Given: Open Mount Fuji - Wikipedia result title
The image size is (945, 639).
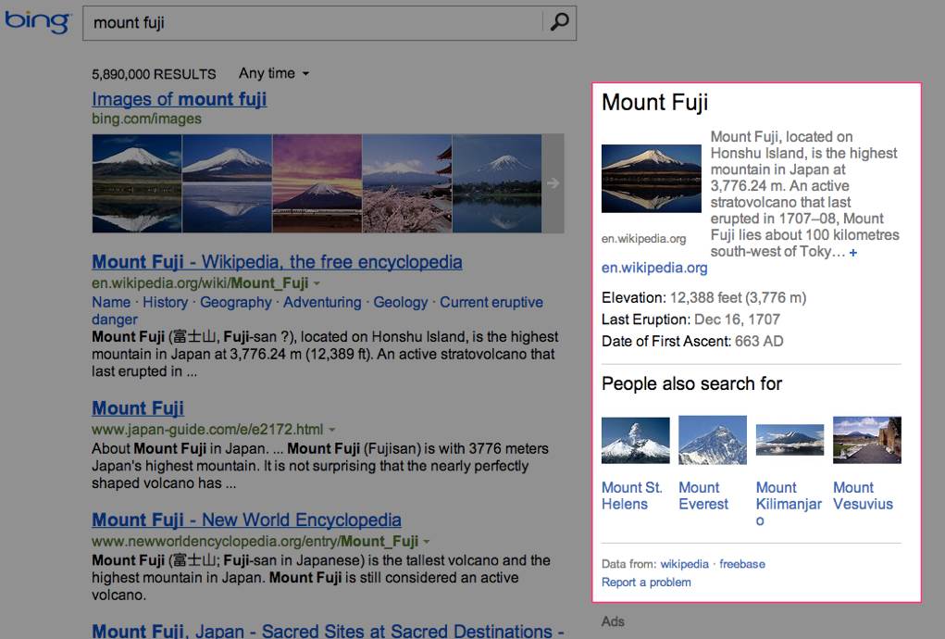Looking at the screenshot, I should (278, 262).
